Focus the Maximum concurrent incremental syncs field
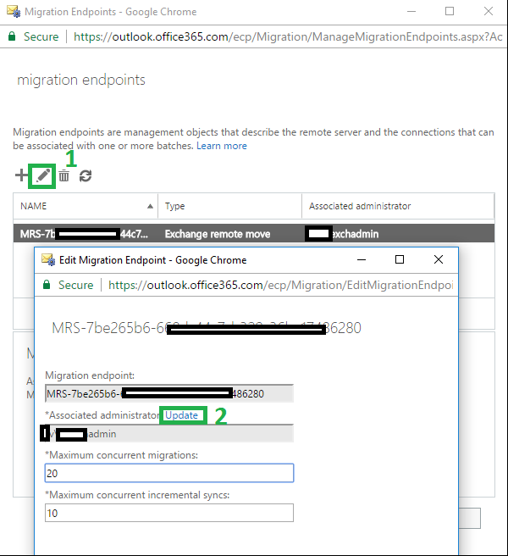This screenshot has width=508, height=556. click(169, 513)
